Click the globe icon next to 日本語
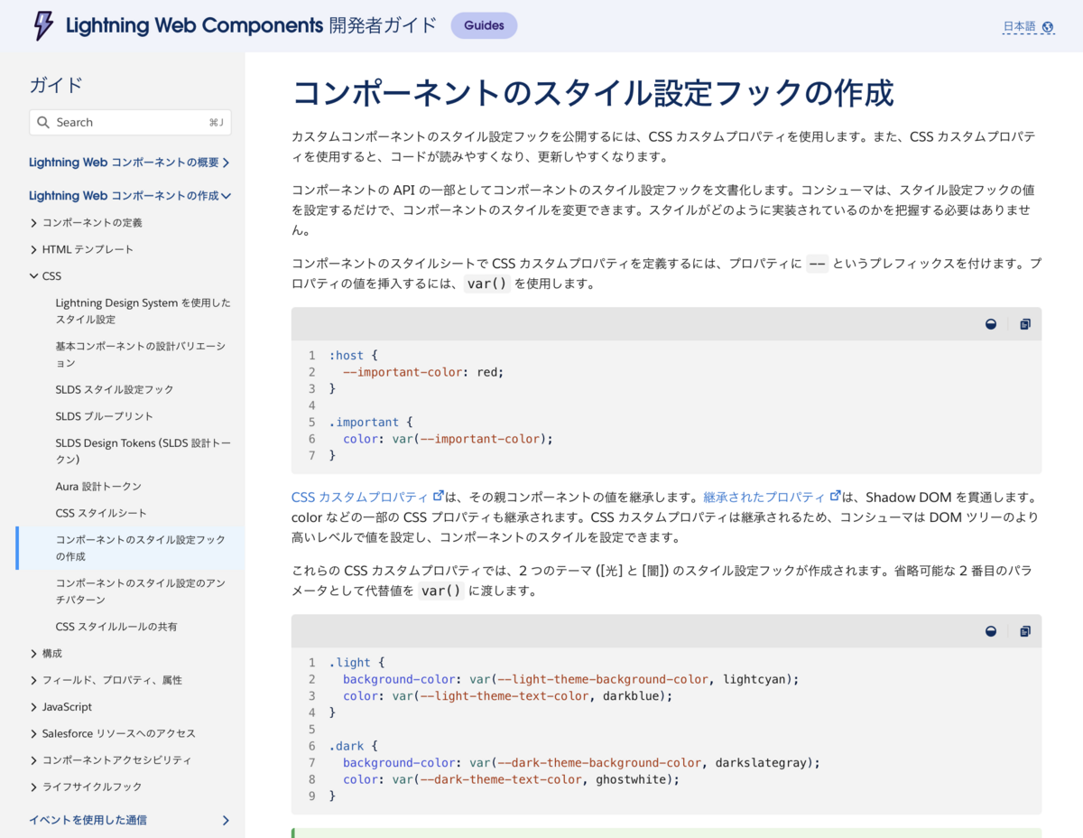The height and width of the screenshot is (838, 1083). tap(1048, 27)
